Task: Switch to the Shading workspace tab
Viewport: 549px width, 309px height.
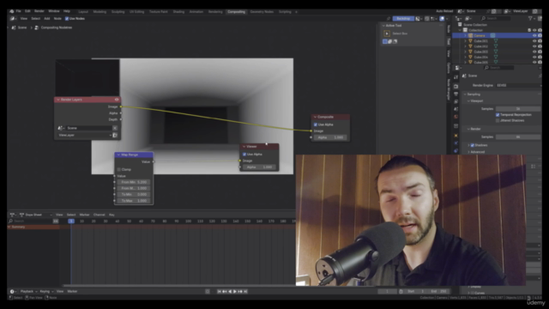Action: 178,11
